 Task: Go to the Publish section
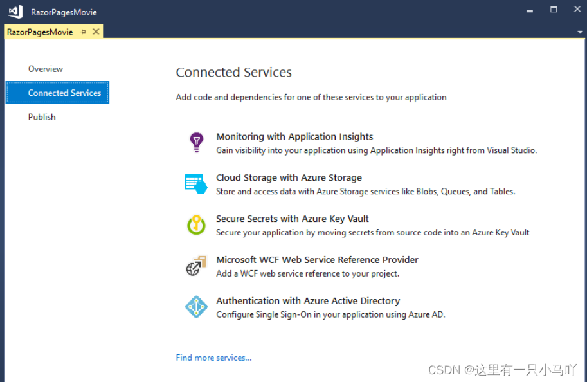pos(42,117)
